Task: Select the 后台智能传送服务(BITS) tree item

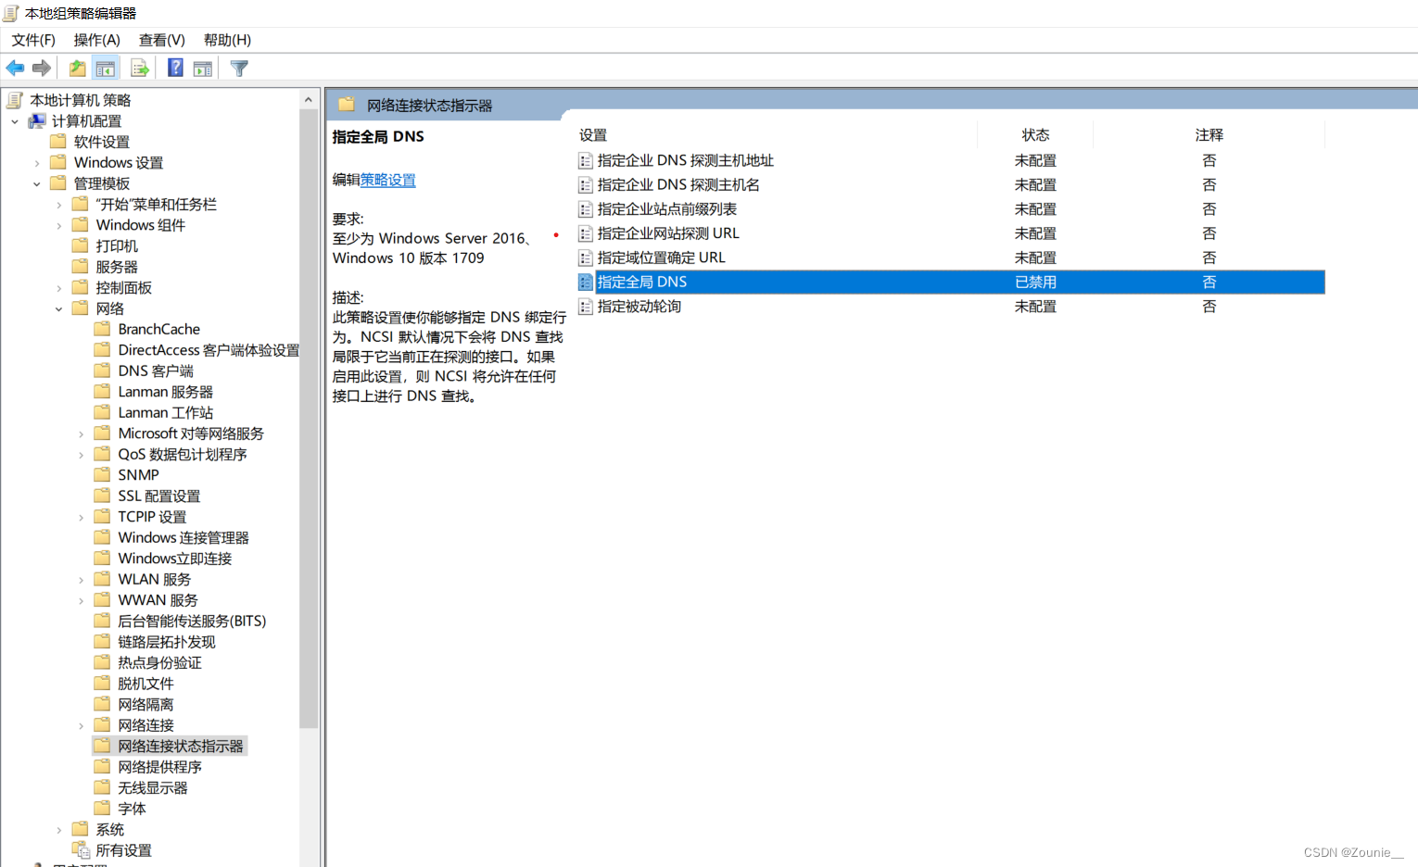Action: point(192,622)
